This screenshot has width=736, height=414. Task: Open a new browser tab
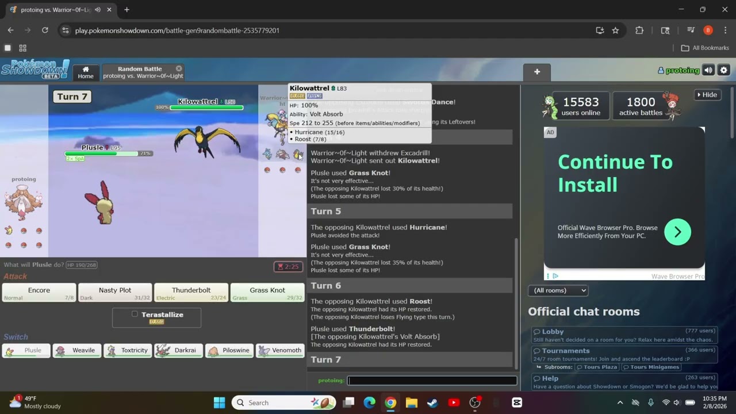pos(126,10)
